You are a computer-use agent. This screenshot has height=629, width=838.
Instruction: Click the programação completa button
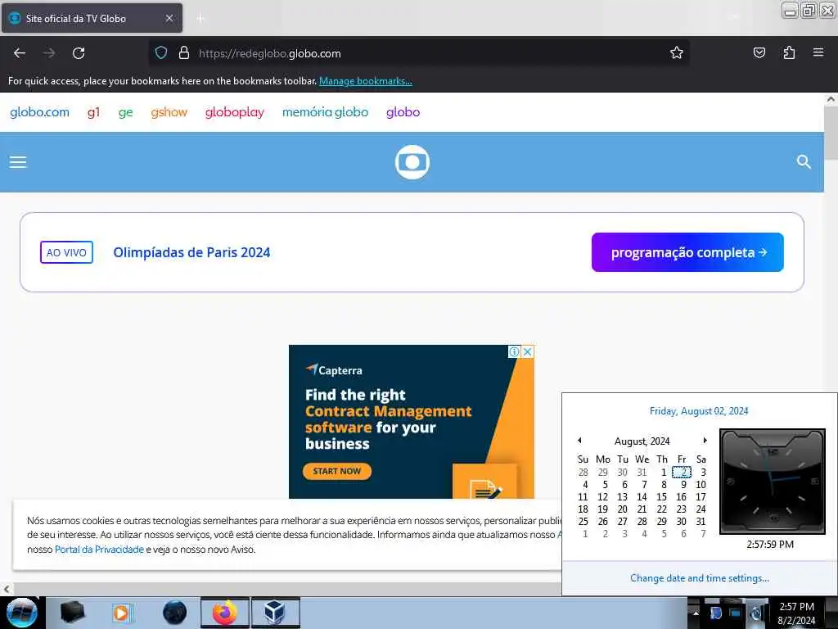pyautogui.click(x=687, y=252)
